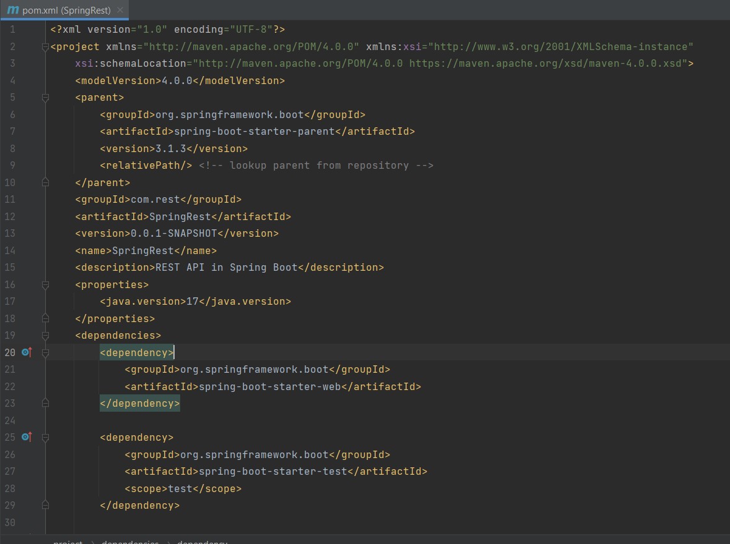Click the artifactId spring-boot-starter-web
Screen dimensions: 730x544
tap(270, 386)
